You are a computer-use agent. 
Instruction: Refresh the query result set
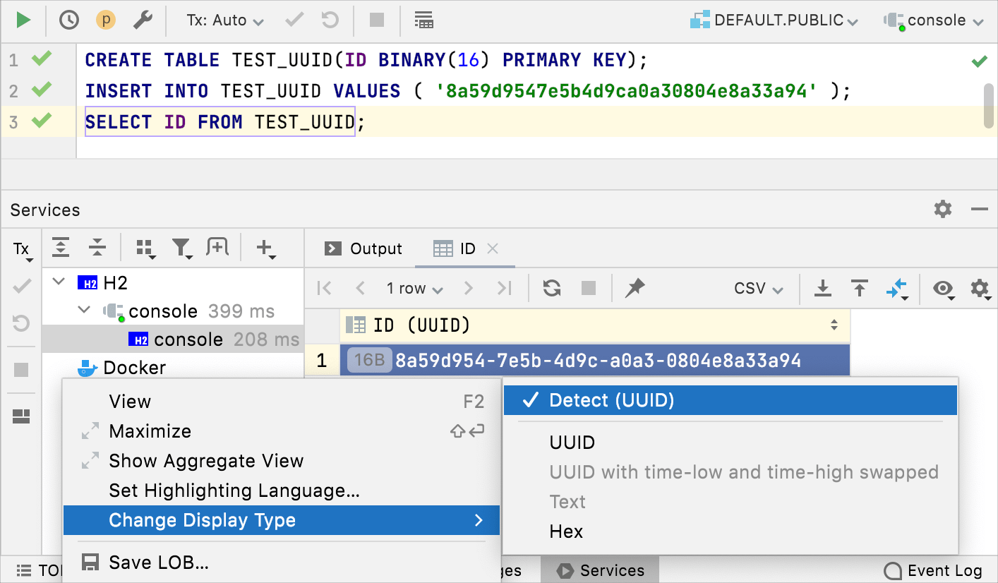551,288
